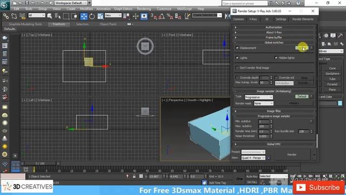The image size is (346, 195).
Task: Toggle the Keyboard Shortcut Override icon
Action: 144,16
